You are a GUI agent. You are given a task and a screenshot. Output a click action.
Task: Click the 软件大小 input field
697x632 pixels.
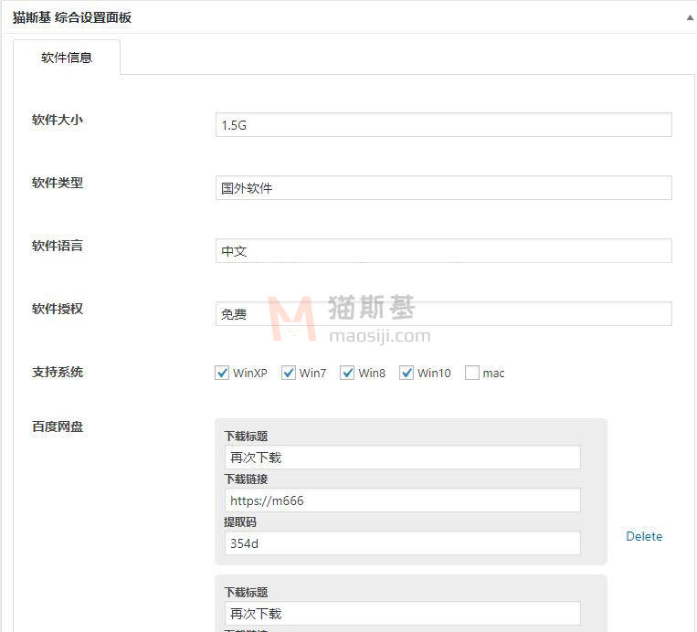(x=444, y=125)
